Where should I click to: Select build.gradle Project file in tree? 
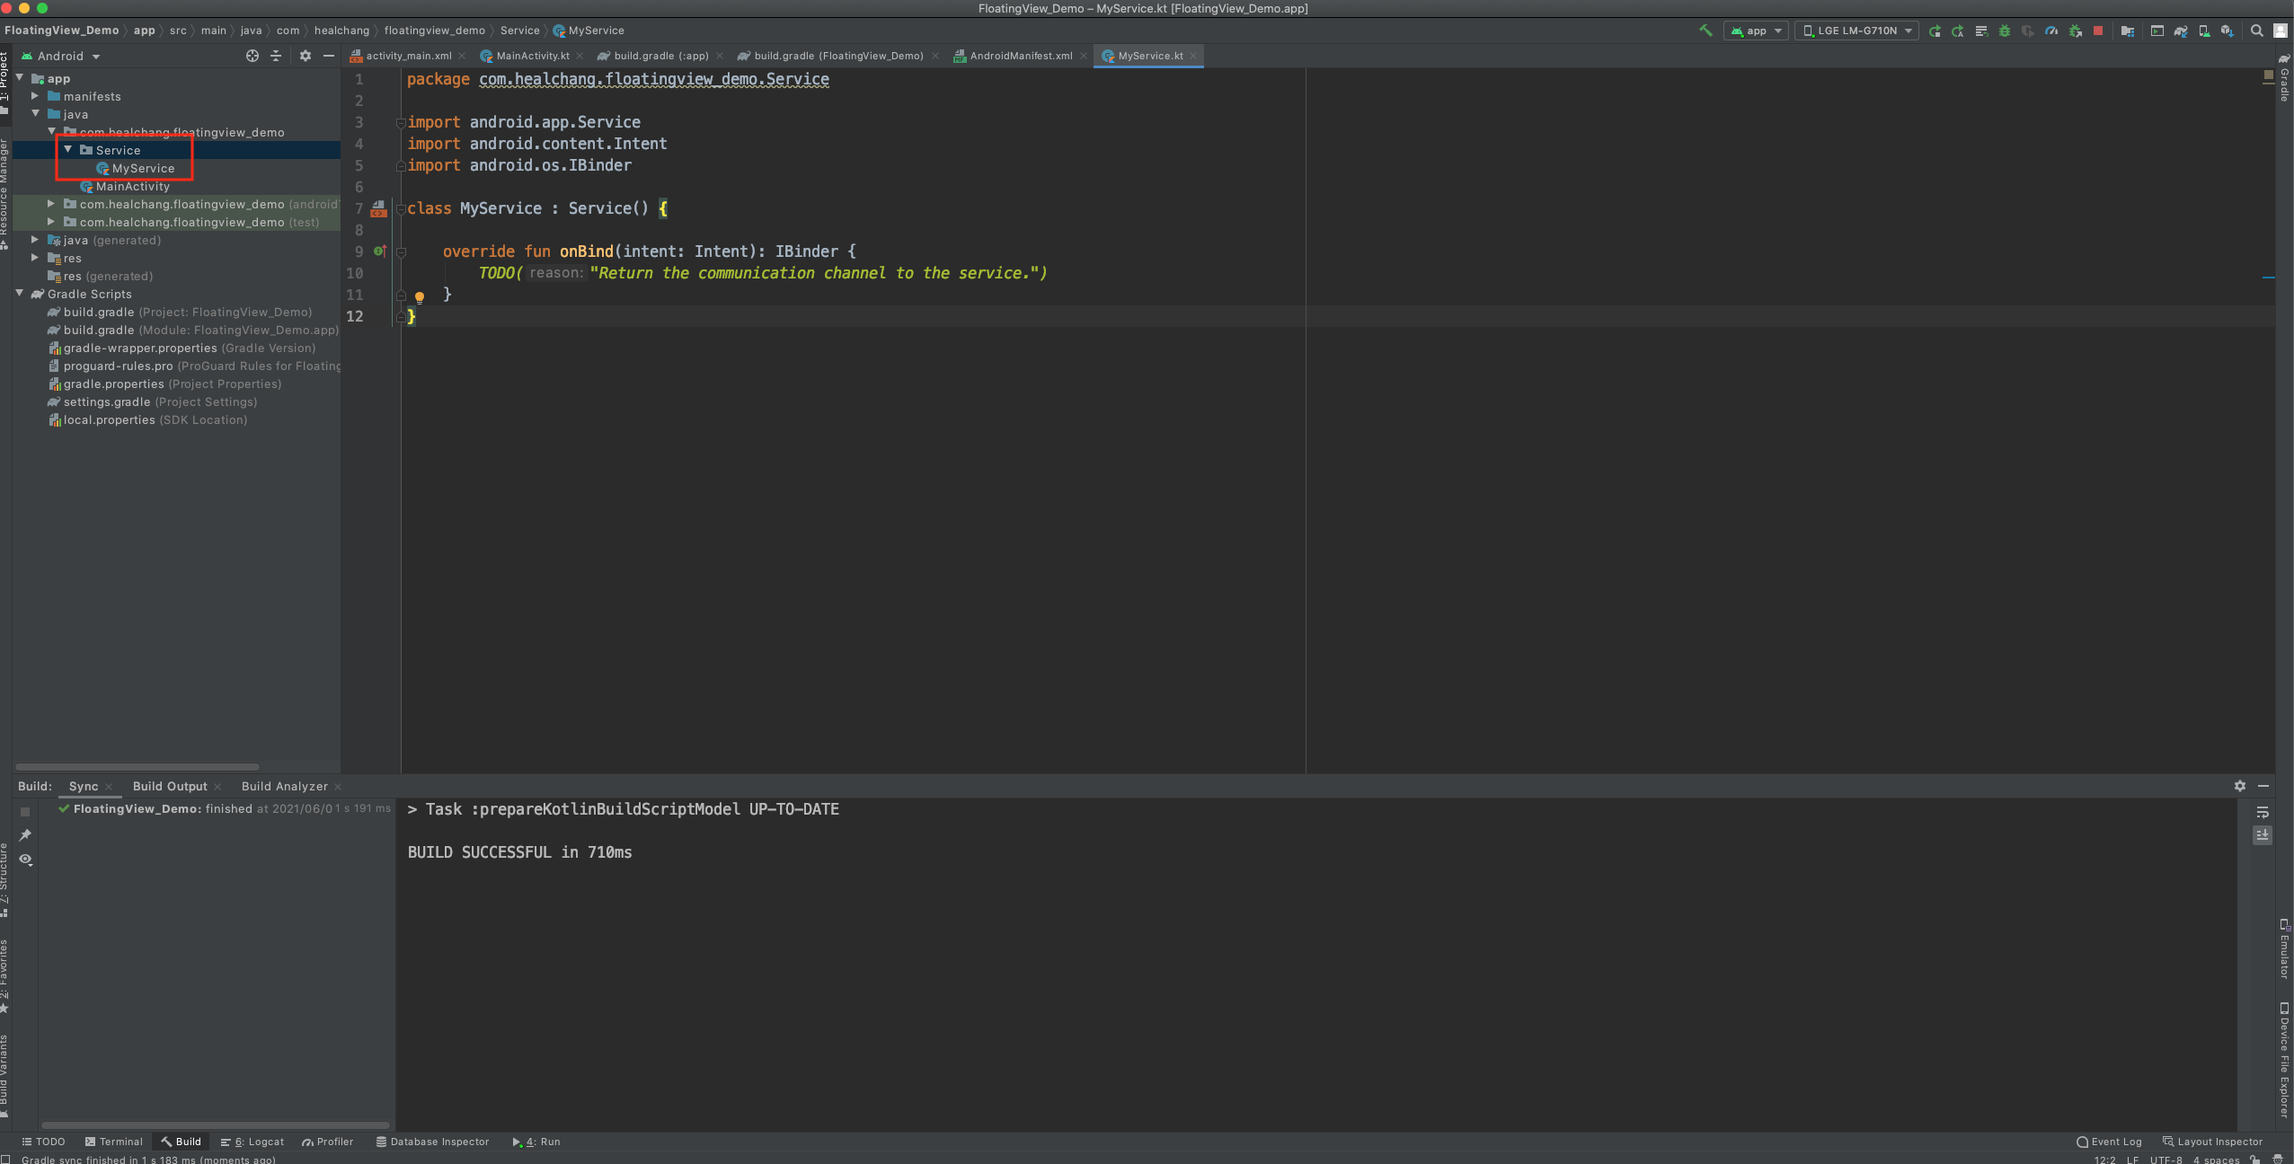coord(99,312)
